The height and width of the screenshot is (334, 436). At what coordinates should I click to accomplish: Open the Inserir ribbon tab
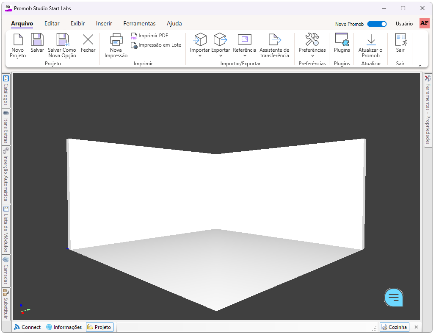(x=104, y=24)
